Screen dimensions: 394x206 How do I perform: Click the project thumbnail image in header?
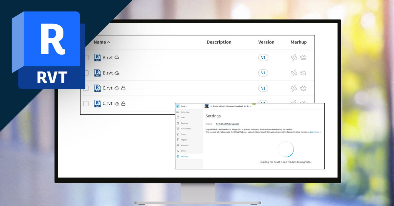click(207, 106)
